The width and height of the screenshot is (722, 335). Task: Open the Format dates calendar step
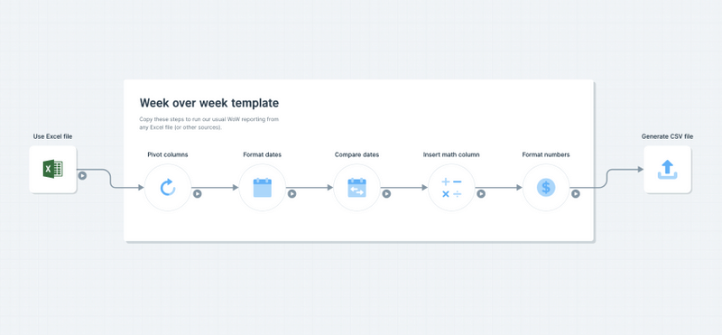pos(263,188)
